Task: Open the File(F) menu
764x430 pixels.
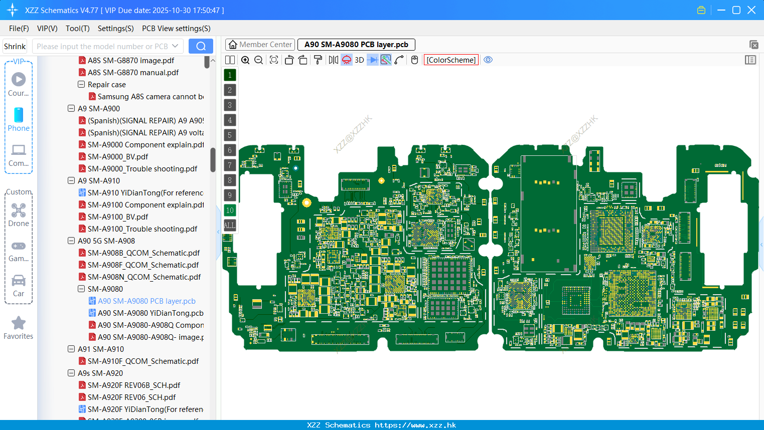Action: [19, 29]
